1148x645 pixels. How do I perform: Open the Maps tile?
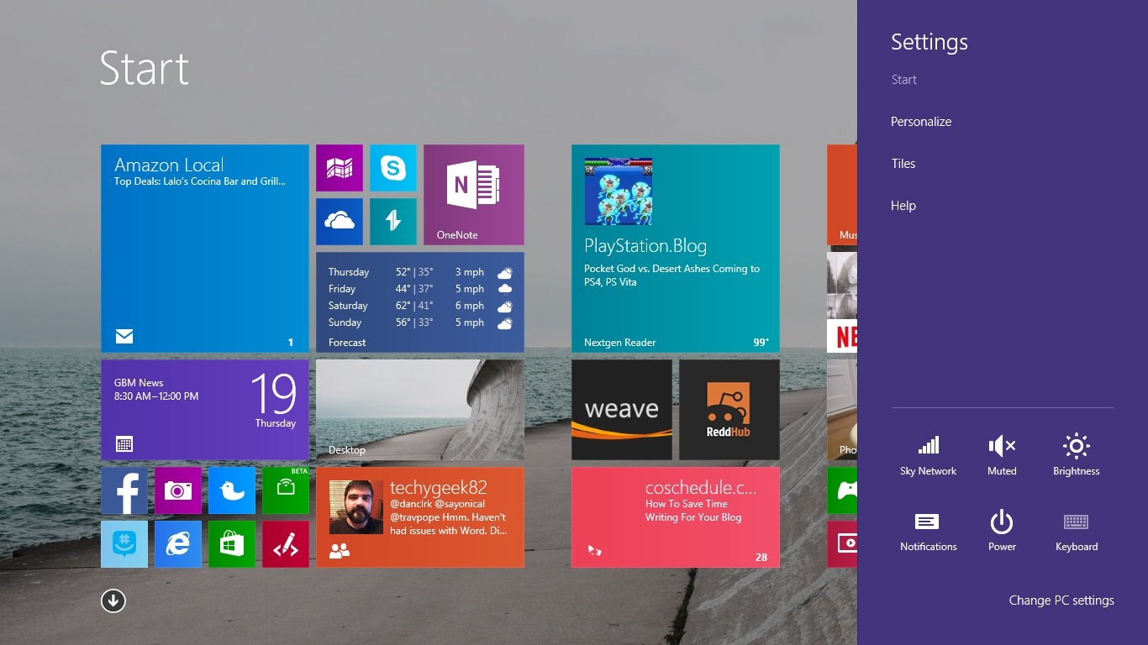tap(340, 168)
